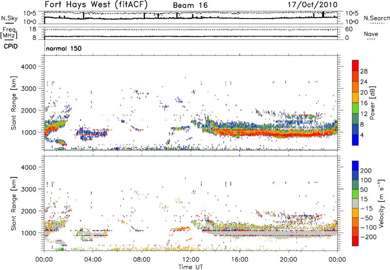390x270 pixels.
Task: Click the 'Time UT' axis title
Action: pos(191,267)
